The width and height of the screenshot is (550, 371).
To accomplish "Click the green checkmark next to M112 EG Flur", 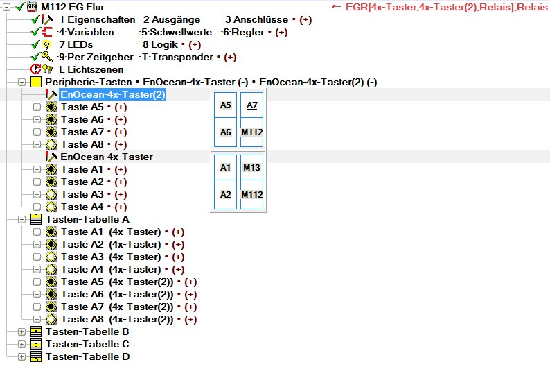I will 19,7.
